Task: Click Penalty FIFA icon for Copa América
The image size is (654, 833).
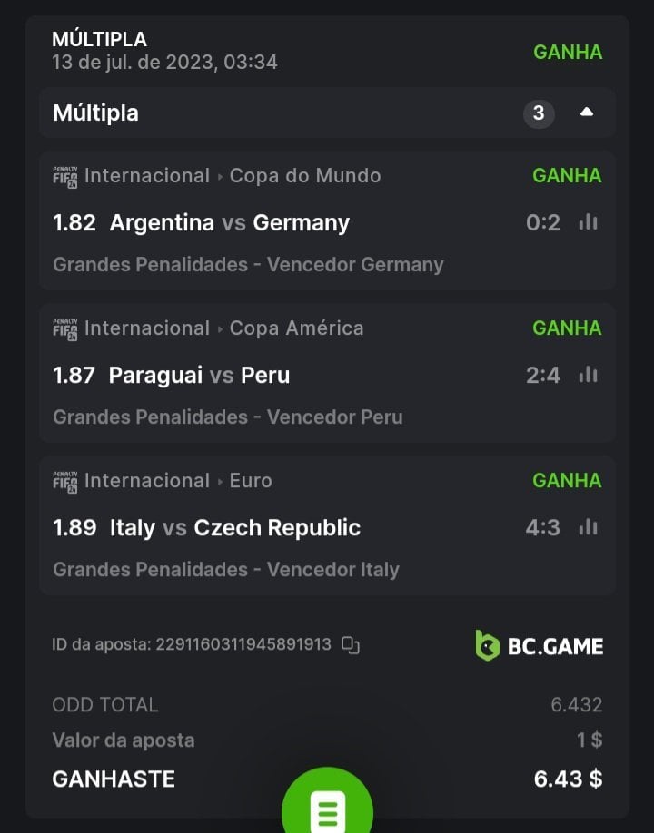Action: click(65, 328)
